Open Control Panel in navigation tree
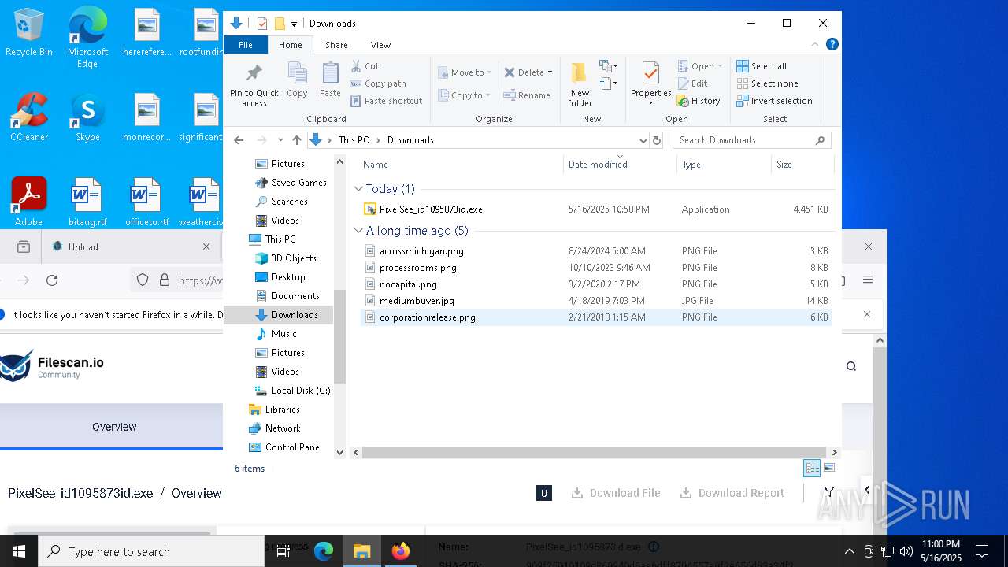This screenshot has height=567, width=1008. (285, 447)
